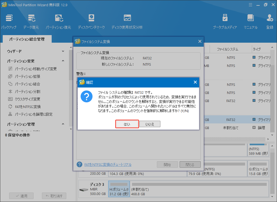Screen dimensions: 277x202
Task: Select FATをNTFSに変換 in sidebar
Action: [25, 107]
